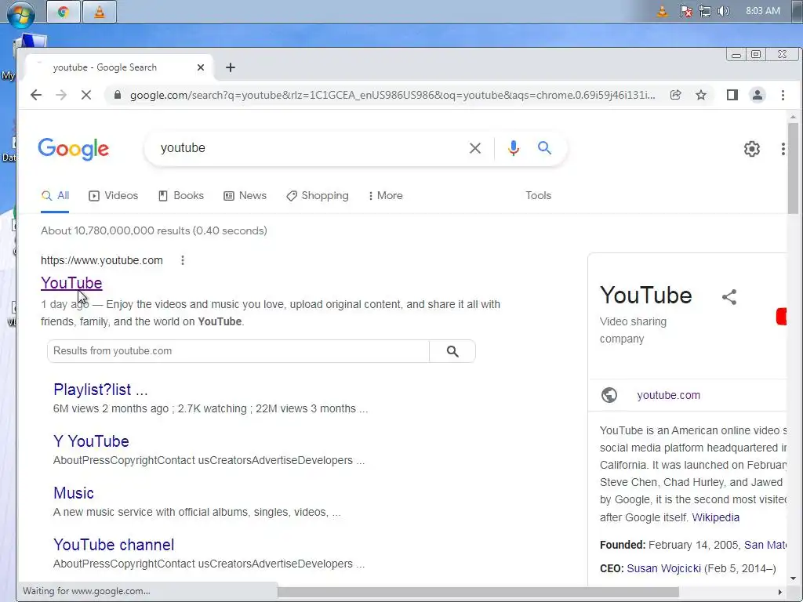Click the Chrome back arrow

[x=36, y=95]
